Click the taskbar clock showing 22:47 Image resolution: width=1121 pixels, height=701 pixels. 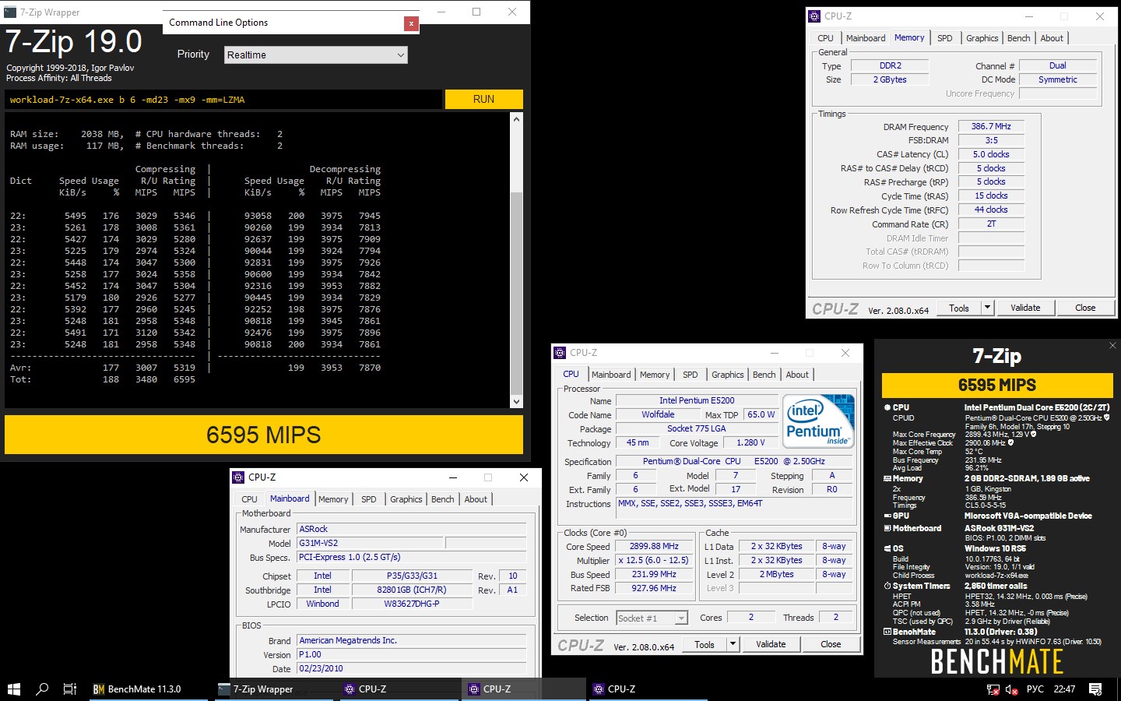pos(1064,689)
